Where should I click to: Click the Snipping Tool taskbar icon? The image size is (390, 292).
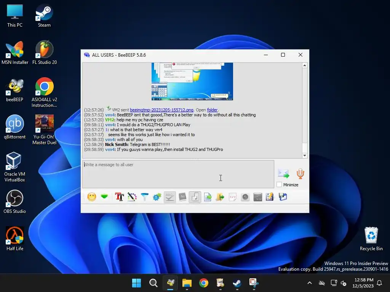pos(254,283)
